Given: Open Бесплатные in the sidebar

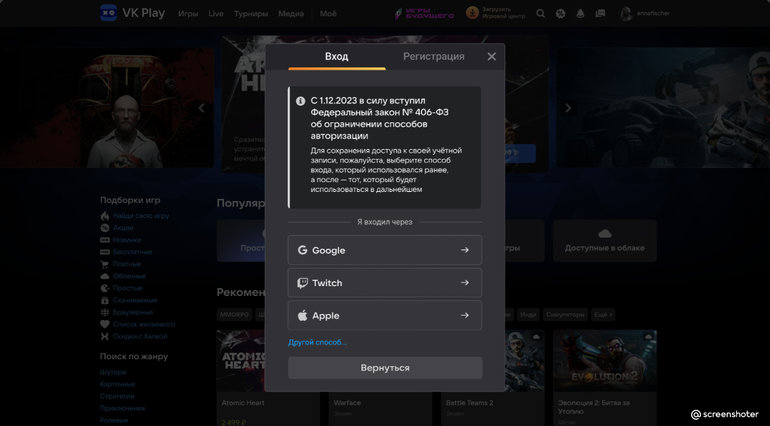Looking at the screenshot, I should click(x=132, y=252).
